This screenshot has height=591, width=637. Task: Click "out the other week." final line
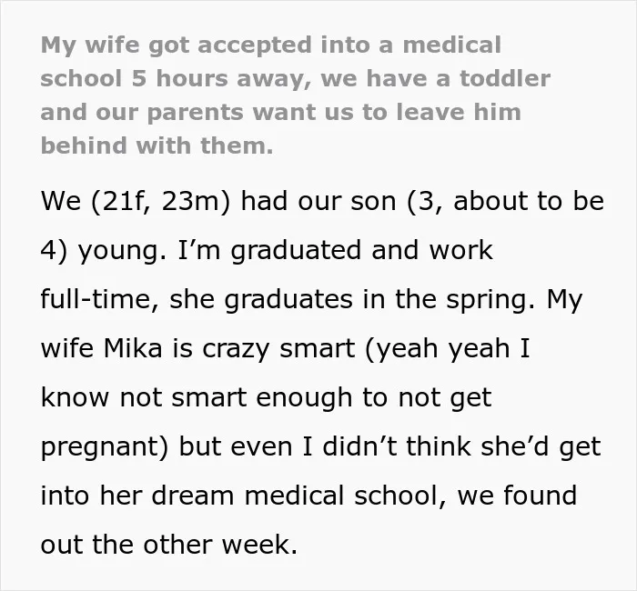point(169,545)
